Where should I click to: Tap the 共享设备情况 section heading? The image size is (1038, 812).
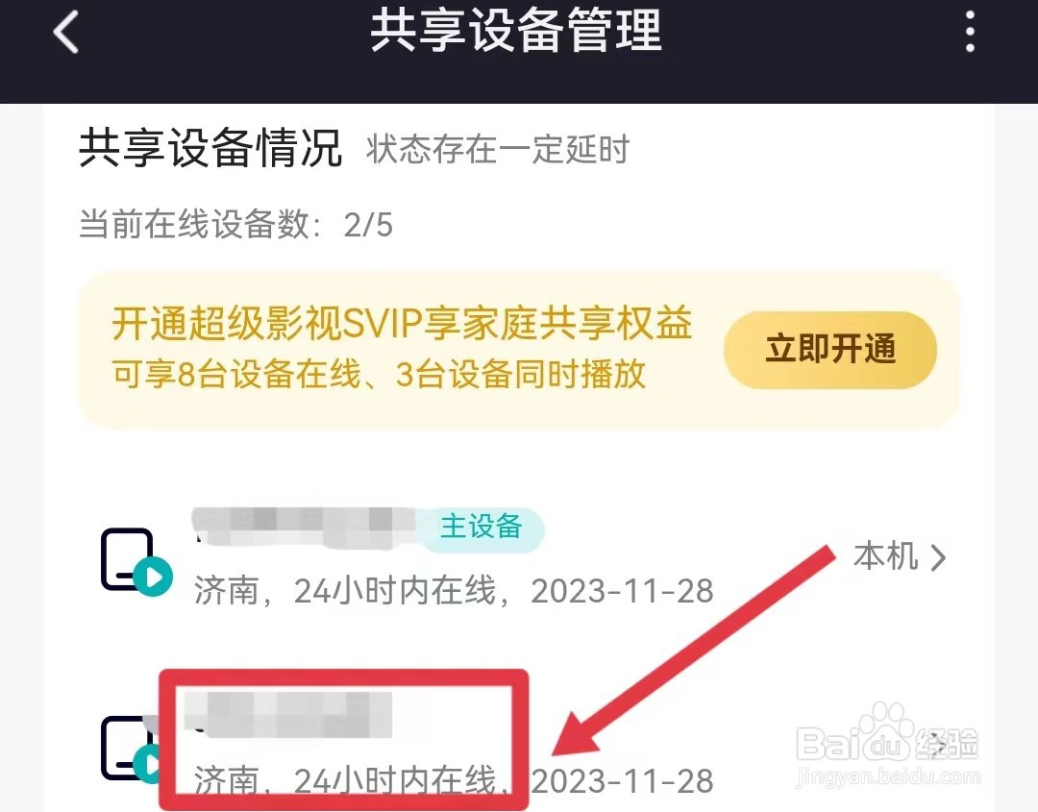[210, 148]
